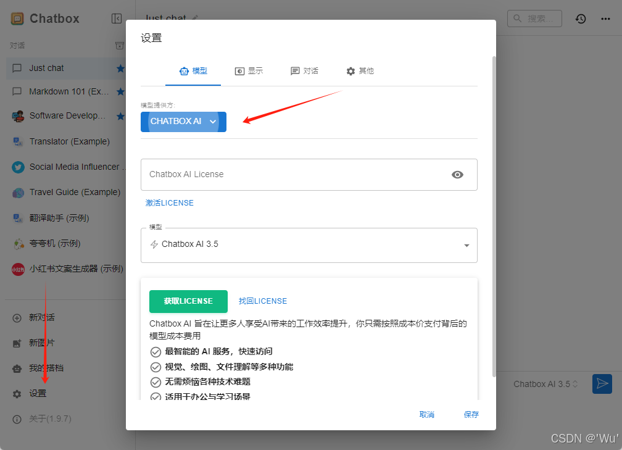The width and height of the screenshot is (622, 450).
Task: Open the Travel Guide (Example) conversation
Action: [x=66, y=193]
